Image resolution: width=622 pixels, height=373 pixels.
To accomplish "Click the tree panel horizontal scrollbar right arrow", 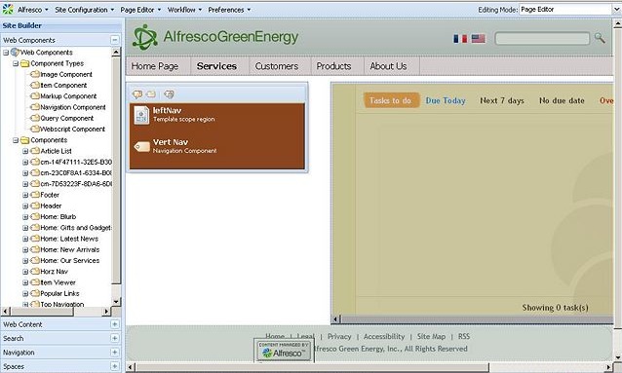I will [x=106, y=312].
